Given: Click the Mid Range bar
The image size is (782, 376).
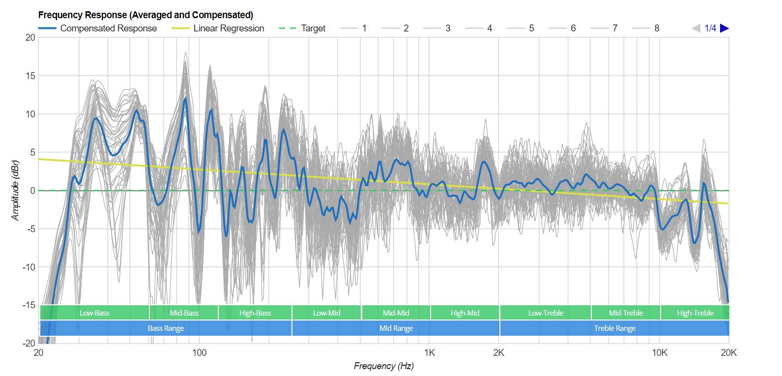Looking at the screenshot, I should tap(396, 328).
